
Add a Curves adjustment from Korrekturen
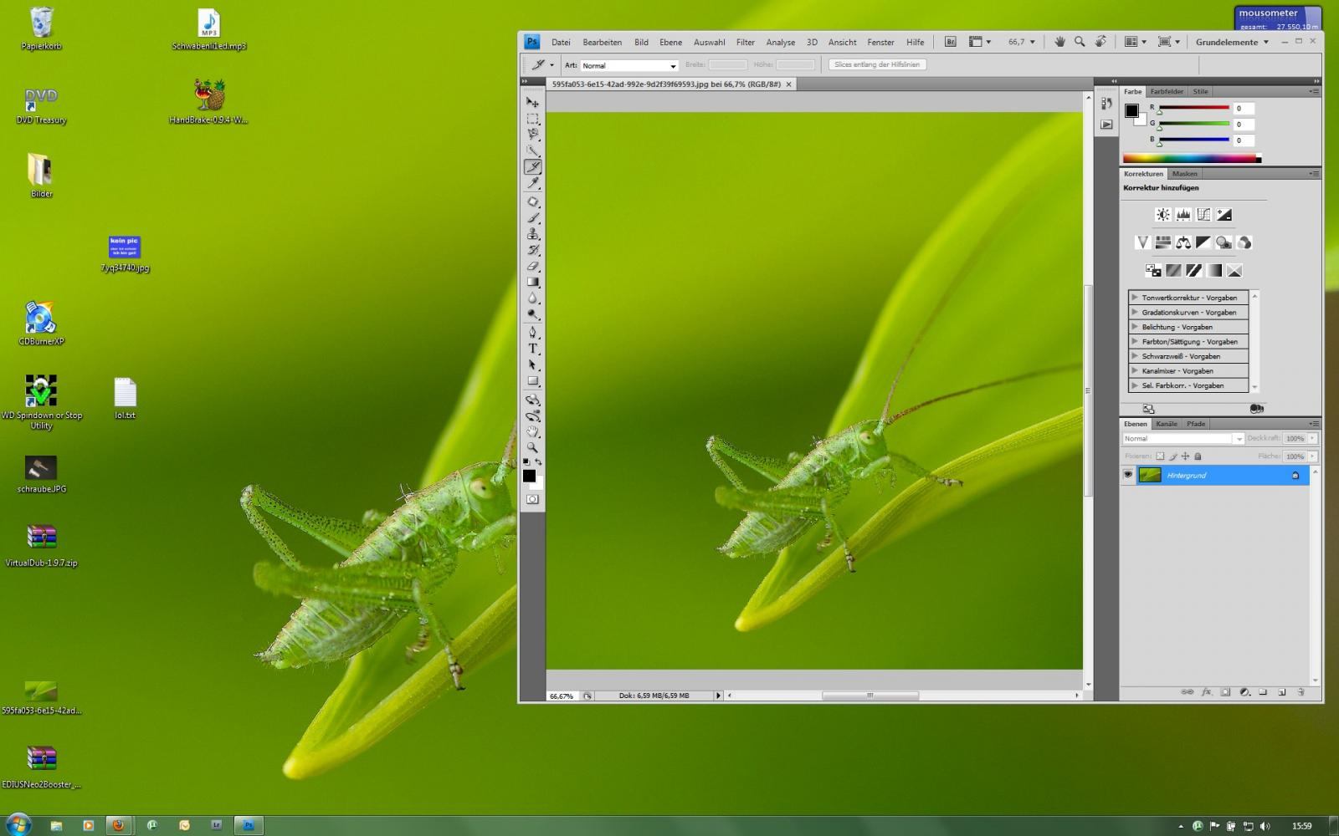pos(1203,215)
